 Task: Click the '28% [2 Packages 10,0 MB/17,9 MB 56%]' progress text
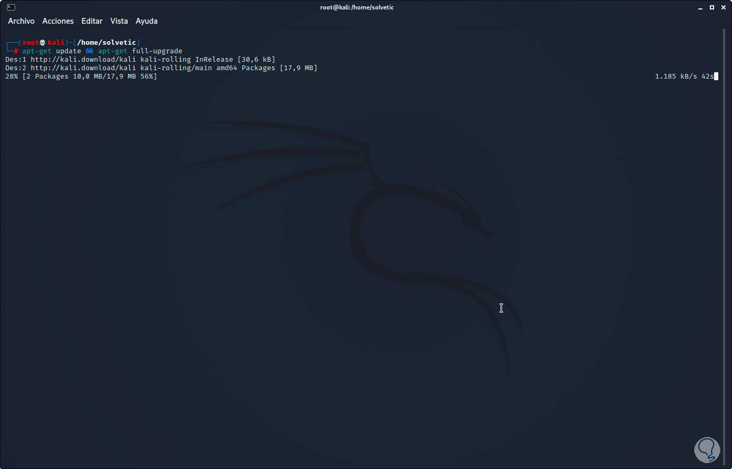(81, 76)
